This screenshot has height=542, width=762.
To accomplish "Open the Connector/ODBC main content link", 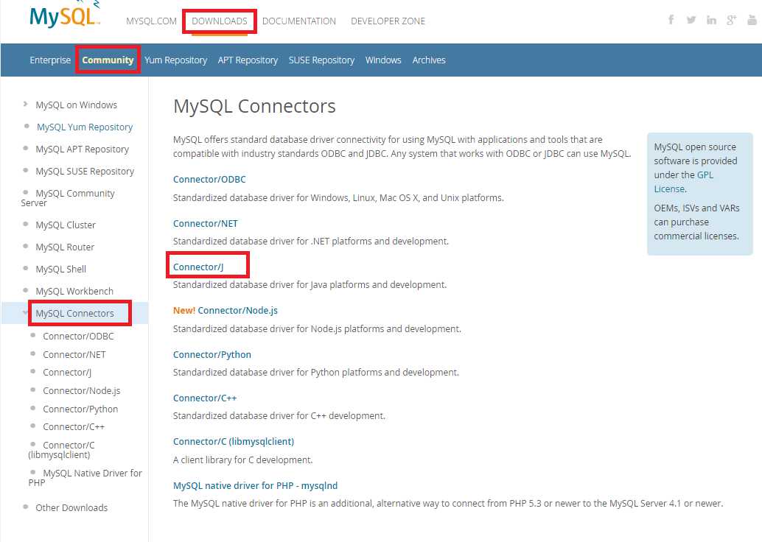I will point(209,179).
